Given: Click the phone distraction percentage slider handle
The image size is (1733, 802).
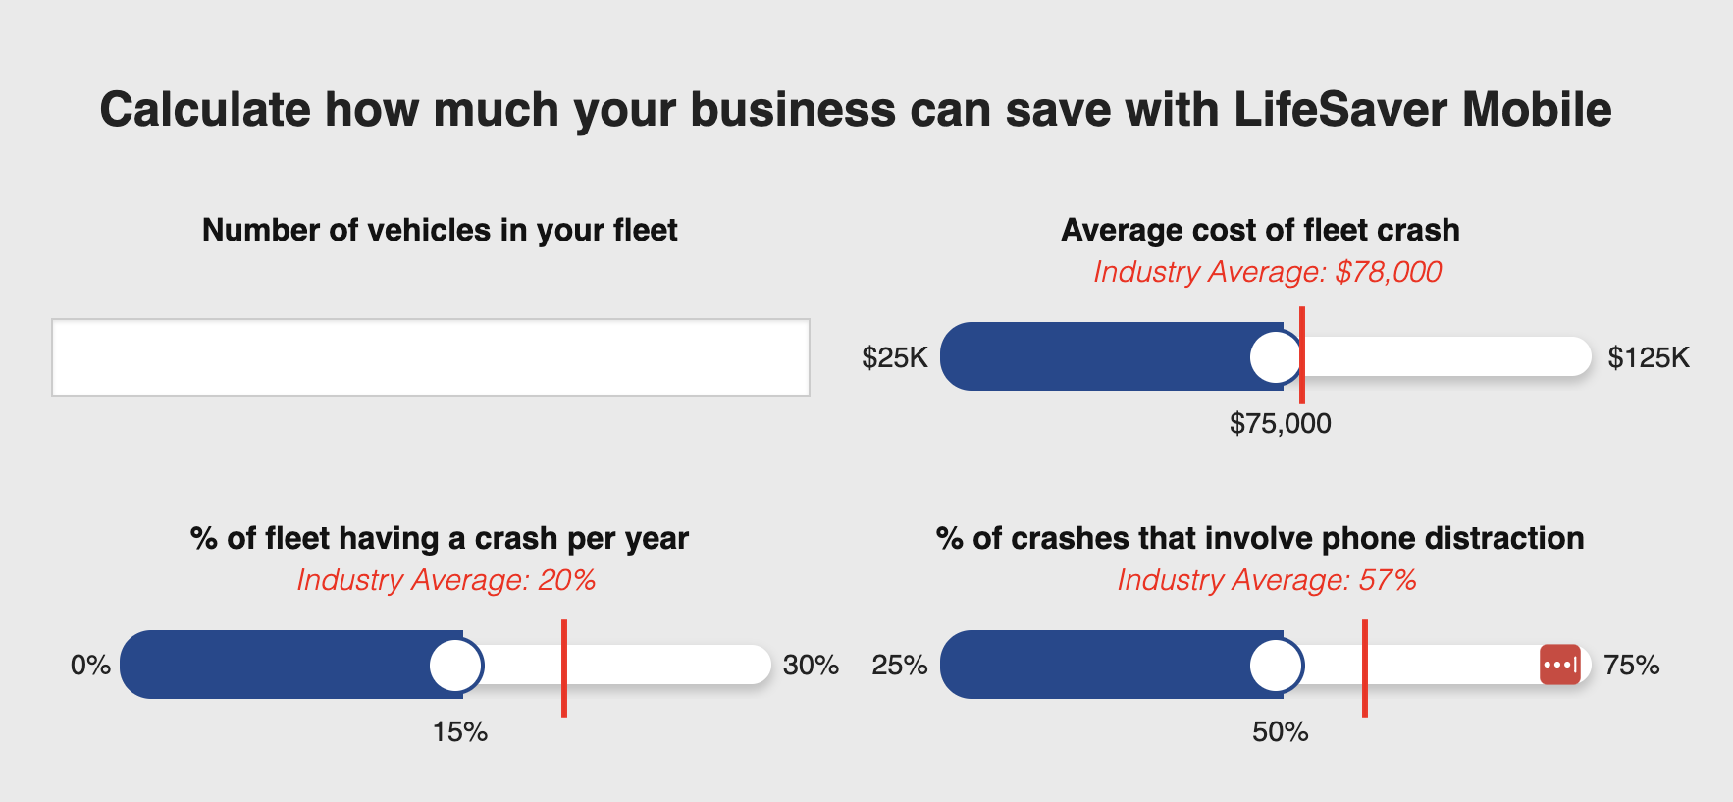Looking at the screenshot, I should 1276,666.
